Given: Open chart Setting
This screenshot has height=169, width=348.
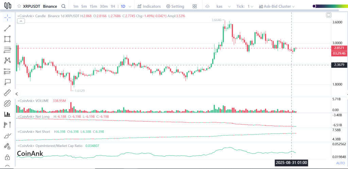Looking at the screenshot, I should coord(175,6).
